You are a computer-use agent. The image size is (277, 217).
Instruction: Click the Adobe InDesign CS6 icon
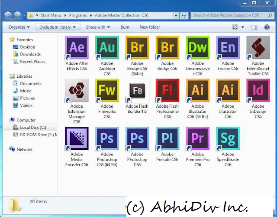coord(258,91)
